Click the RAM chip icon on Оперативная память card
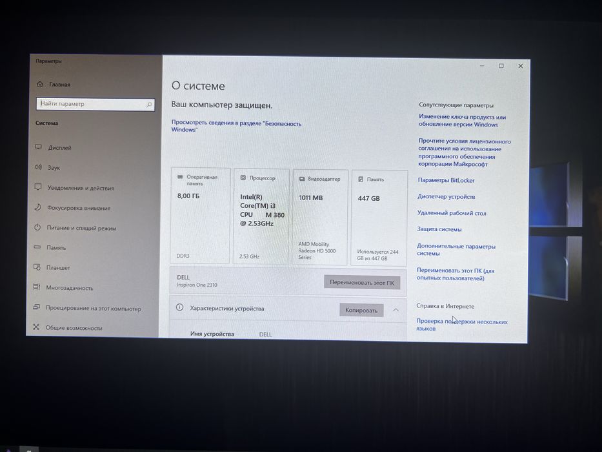Screen dimensions: 602x452 tap(180, 177)
